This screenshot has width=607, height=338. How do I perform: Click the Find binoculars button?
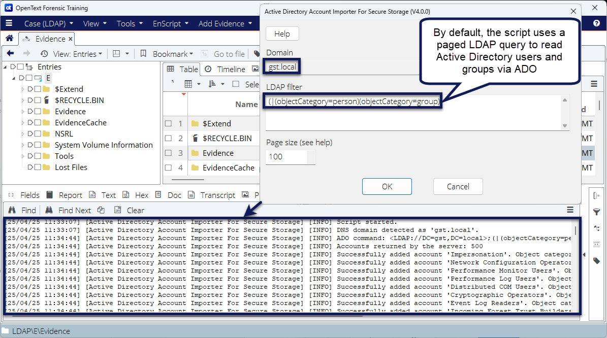click(x=22, y=210)
